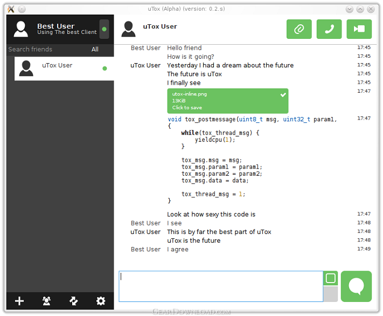The image size is (383, 316).
Task: Click the message 'I see'
Action: coord(175,223)
